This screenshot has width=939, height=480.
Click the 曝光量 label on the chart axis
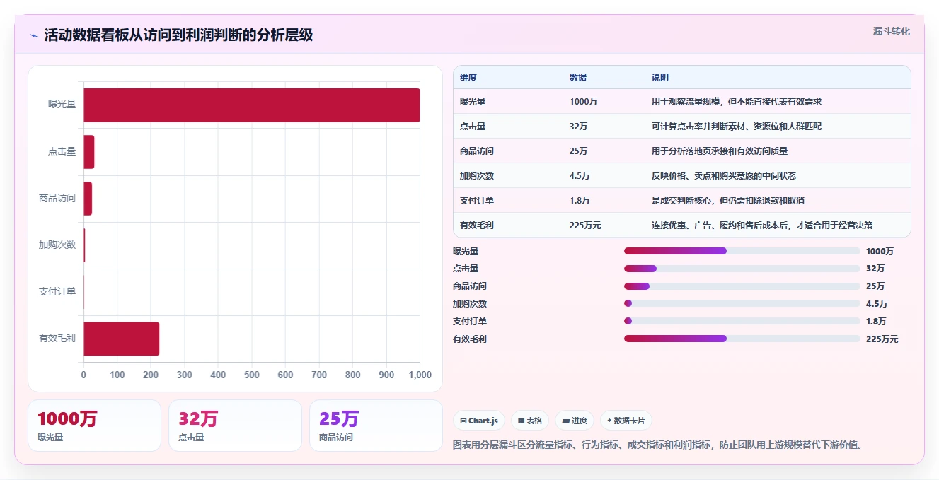click(x=62, y=105)
